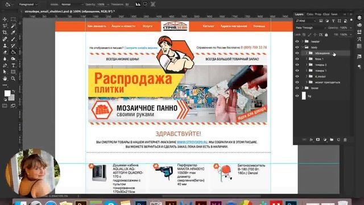Select the Rectangle shape tool
Image resolution: width=364 pixels, height=205 pixels.
click(x=13, y=72)
